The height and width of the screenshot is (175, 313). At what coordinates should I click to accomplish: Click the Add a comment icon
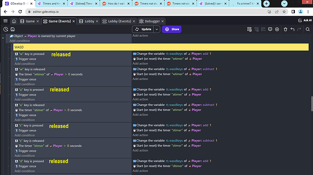[270, 29]
